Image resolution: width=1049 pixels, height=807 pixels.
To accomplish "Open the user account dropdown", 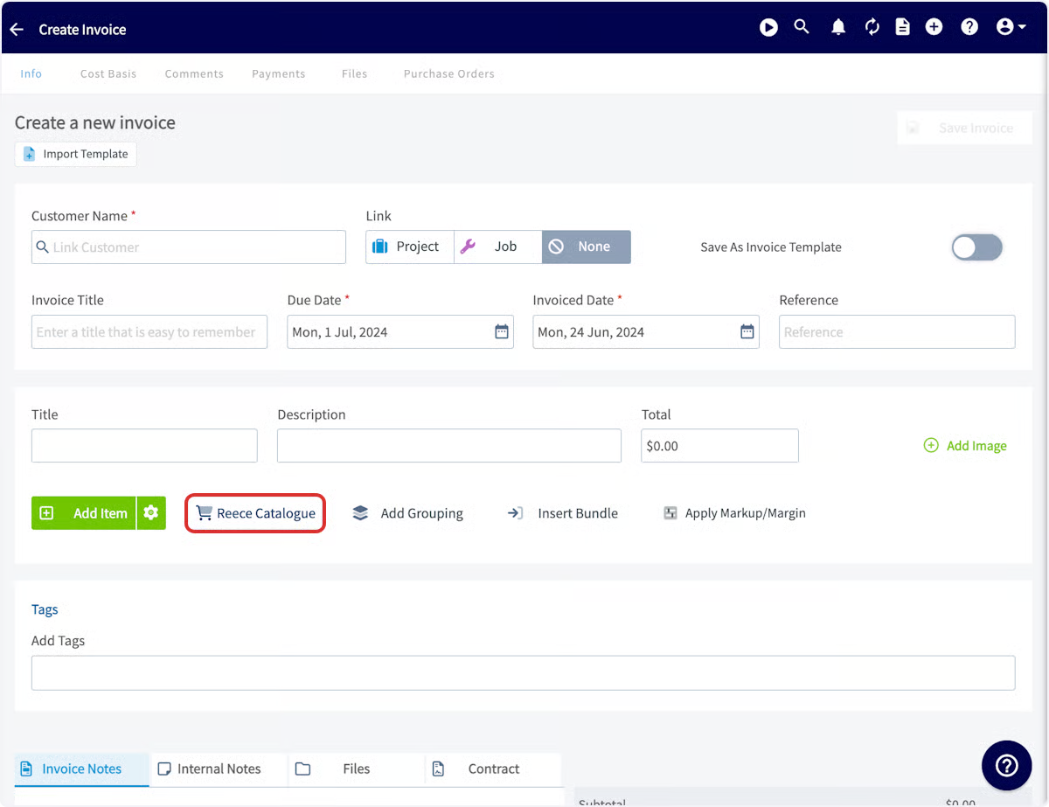I will point(1011,28).
